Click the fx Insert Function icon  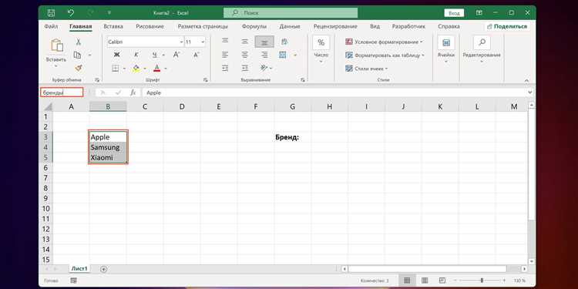[x=133, y=92]
